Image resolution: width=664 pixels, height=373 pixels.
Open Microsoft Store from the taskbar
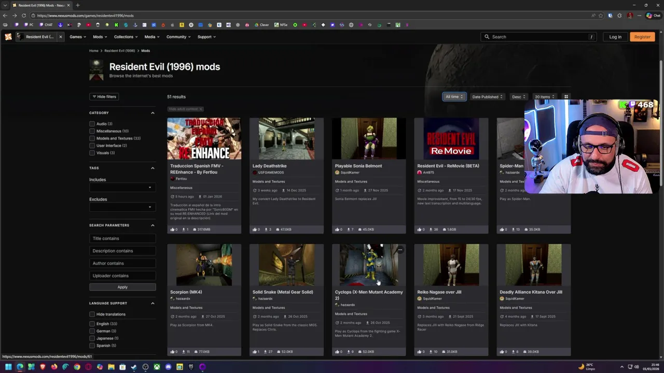(x=122, y=367)
